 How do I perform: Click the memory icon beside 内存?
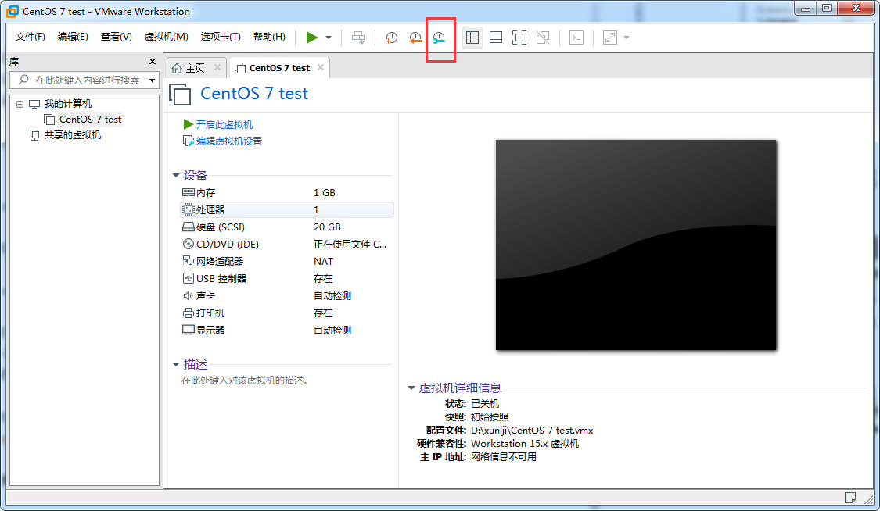tap(189, 192)
